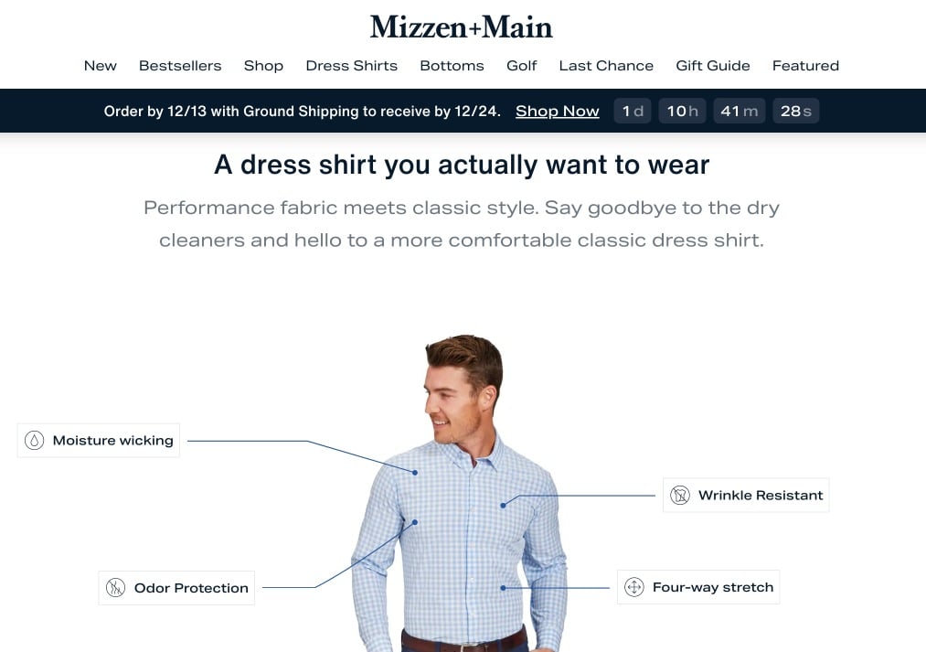Select the hotspot dot near shirt's underarm
The width and height of the screenshot is (926, 652).
[415, 522]
